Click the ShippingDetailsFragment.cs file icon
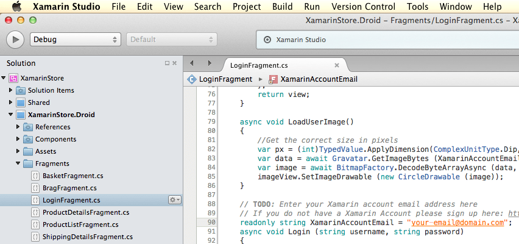The height and width of the screenshot is (244, 519). (35, 237)
